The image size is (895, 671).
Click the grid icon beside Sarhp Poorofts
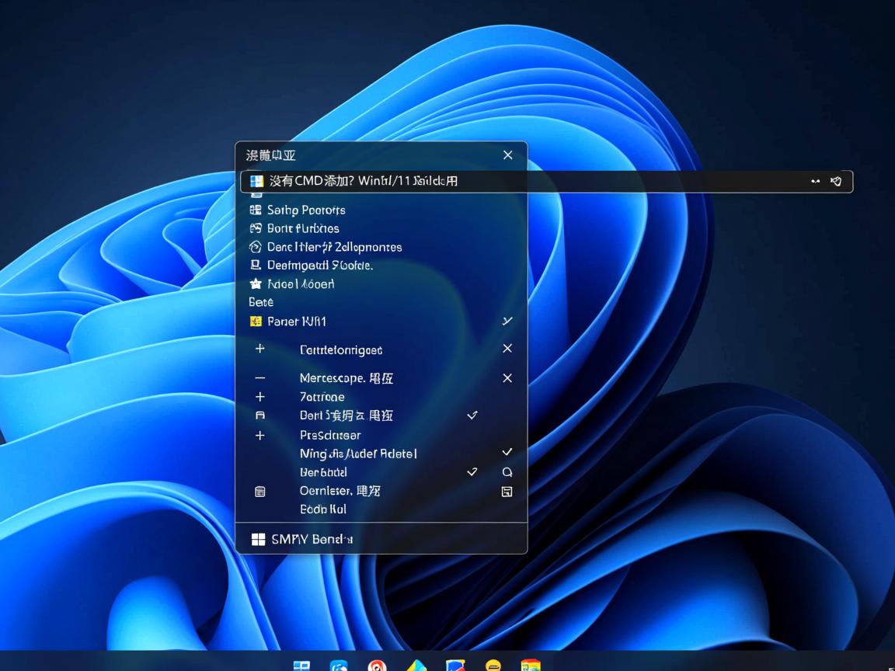256,210
